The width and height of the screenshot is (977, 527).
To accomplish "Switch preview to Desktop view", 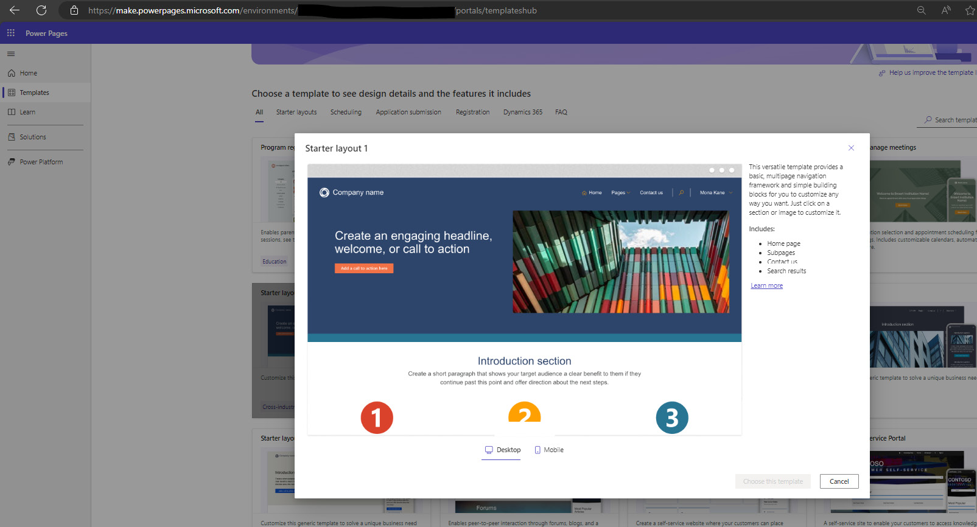I will click(x=503, y=450).
